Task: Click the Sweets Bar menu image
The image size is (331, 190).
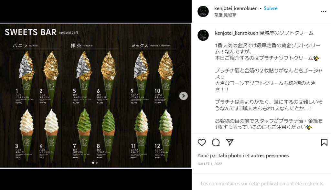Action: (95, 96)
